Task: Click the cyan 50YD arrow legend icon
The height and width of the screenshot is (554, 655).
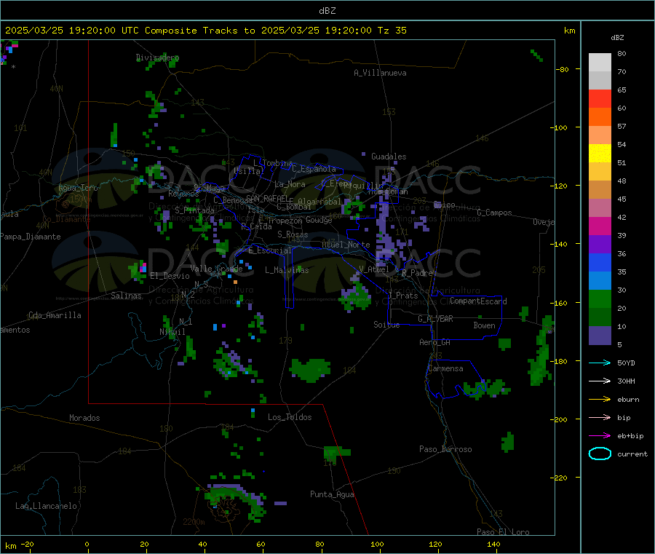Action: click(x=600, y=363)
